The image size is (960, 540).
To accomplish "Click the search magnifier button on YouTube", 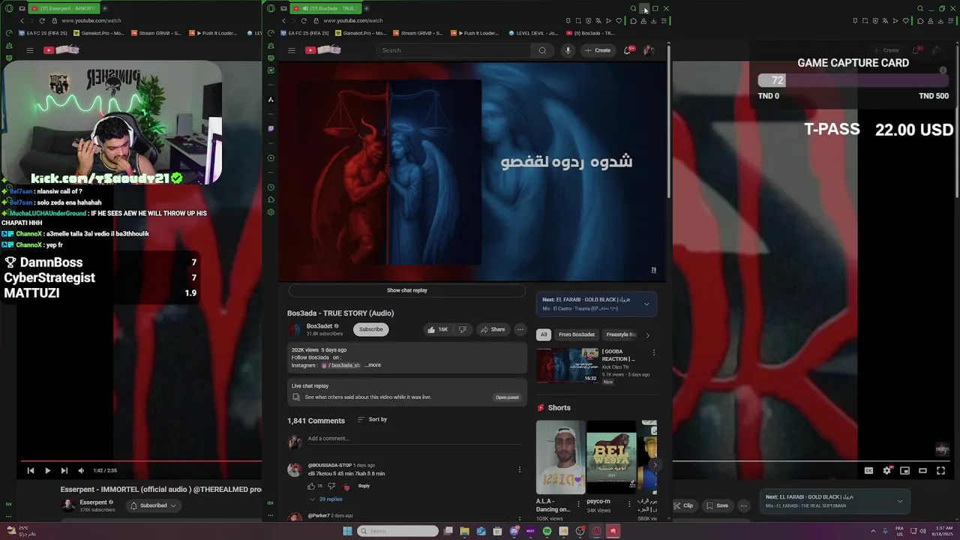I will click(x=542, y=50).
